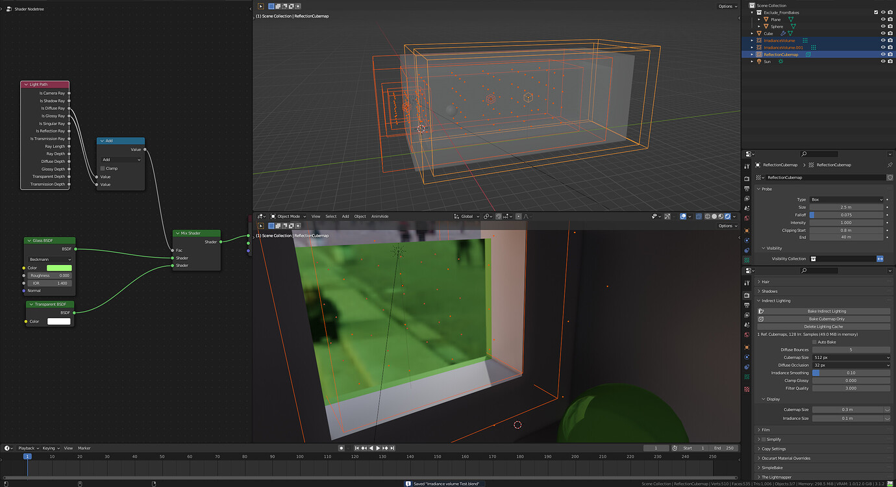Invert the Visibility Collection with arrow icon
The height and width of the screenshot is (487, 896).
(x=880, y=258)
